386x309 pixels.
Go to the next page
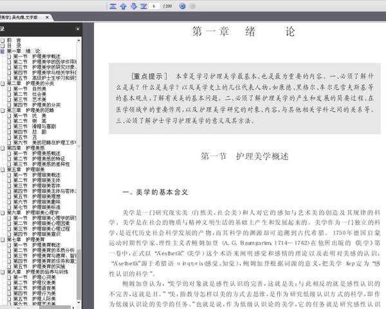133,6
